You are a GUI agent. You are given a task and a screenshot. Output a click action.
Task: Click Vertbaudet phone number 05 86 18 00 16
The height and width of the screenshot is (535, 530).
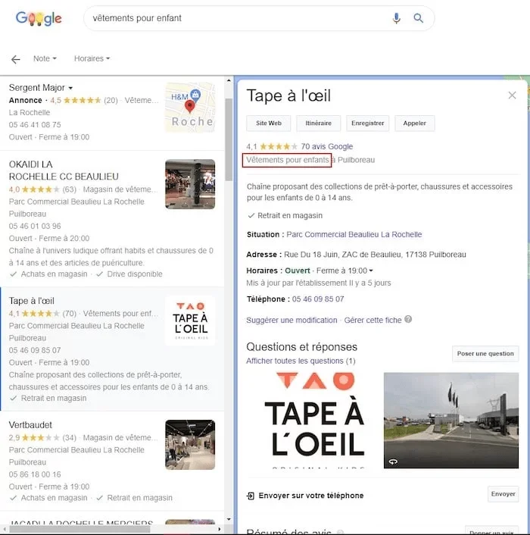(x=35, y=474)
